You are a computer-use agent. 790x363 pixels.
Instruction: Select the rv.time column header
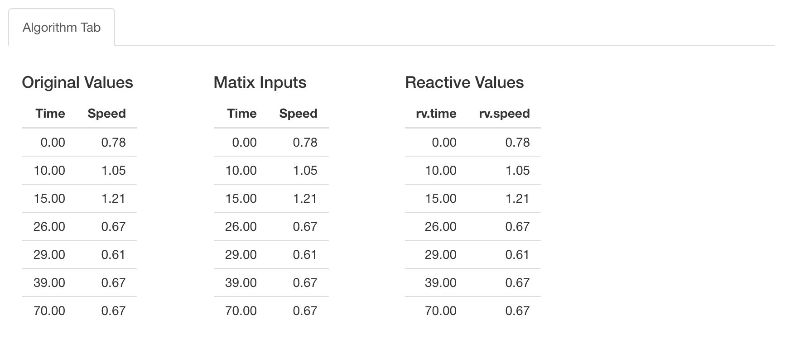(x=436, y=113)
